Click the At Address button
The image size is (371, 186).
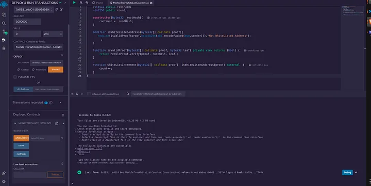point(23,89)
